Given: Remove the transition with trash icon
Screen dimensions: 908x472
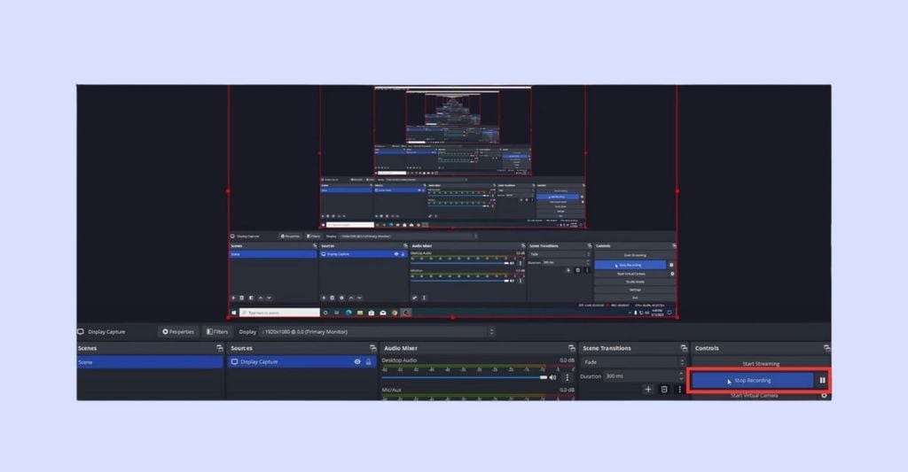Looking at the screenshot, I should (x=664, y=390).
